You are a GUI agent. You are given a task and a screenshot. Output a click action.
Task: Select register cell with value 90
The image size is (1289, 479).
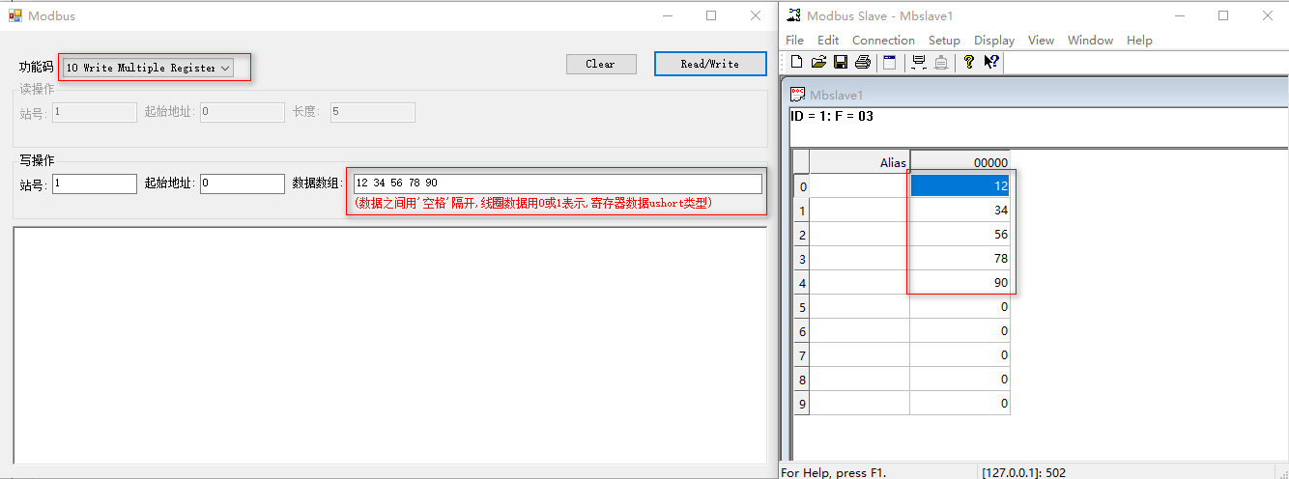tap(960, 283)
